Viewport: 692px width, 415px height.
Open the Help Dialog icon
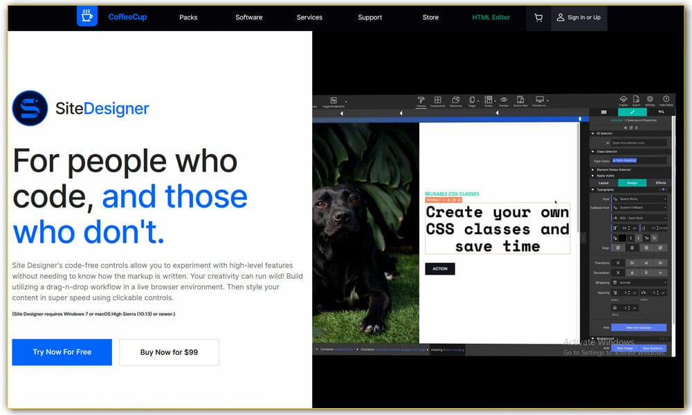pyautogui.click(x=665, y=99)
